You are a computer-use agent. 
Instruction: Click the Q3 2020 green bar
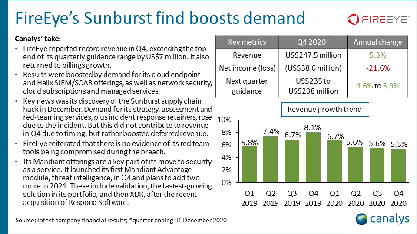pos(377,165)
